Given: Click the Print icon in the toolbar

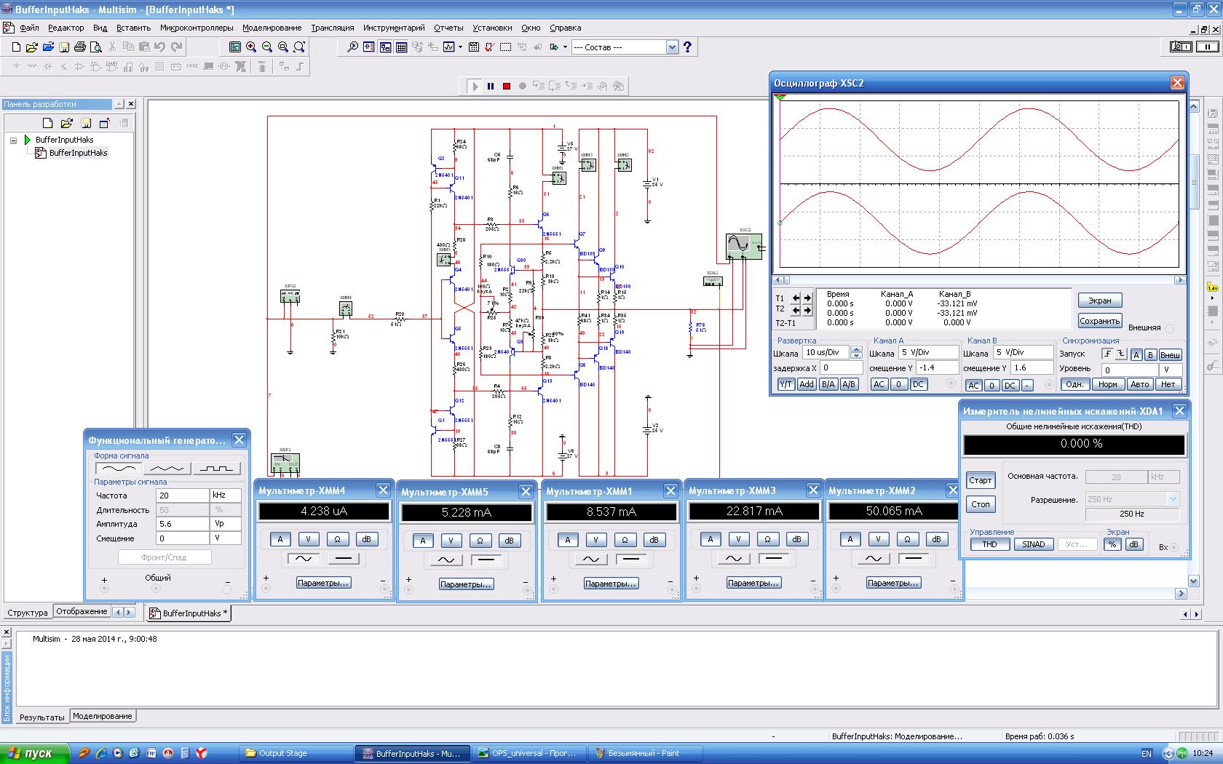Looking at the screenshot, I should (x=80, y=47).
